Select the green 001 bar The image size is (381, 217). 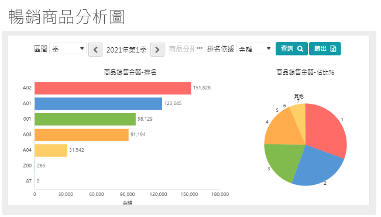tap(85, 119)
